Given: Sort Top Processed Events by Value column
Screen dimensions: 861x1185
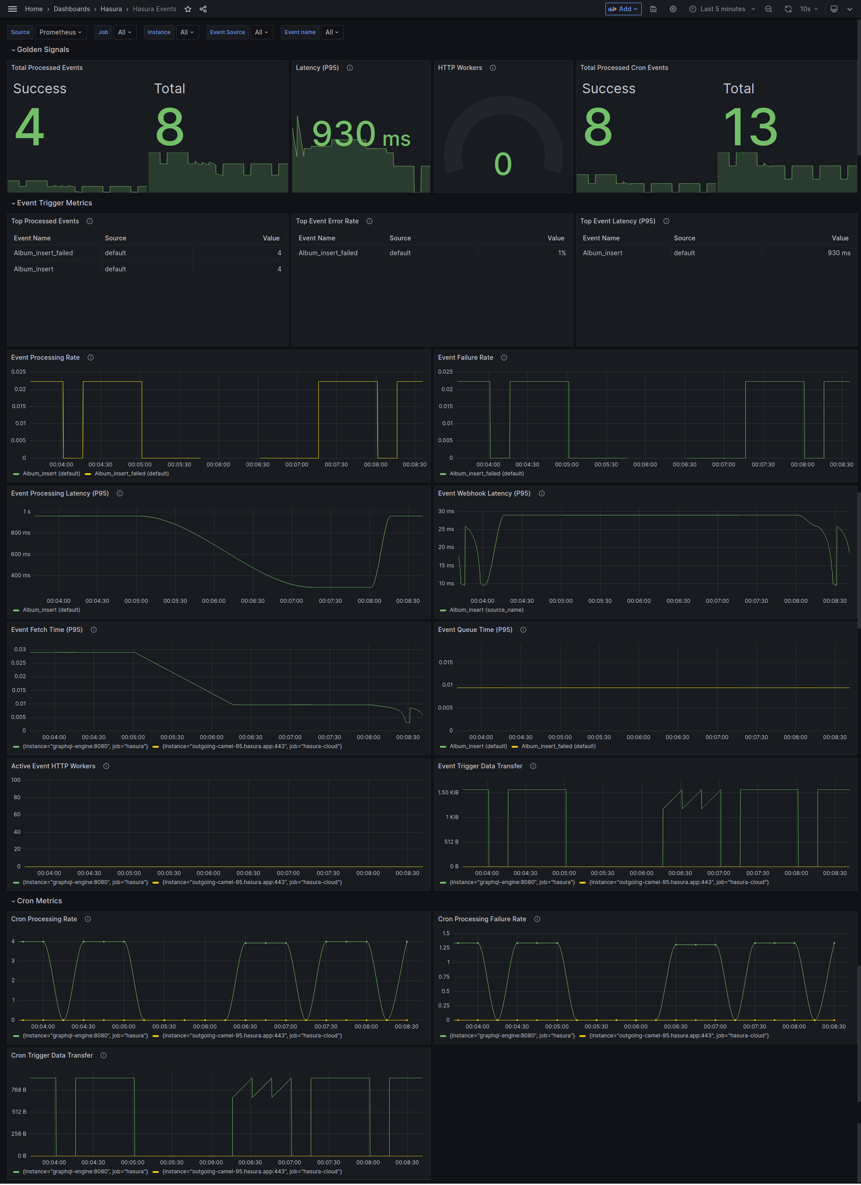Looking at the screenshot, I should (271, 238).
